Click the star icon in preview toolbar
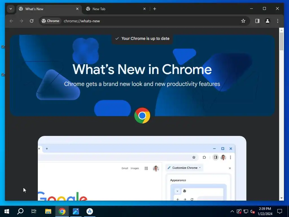The height and width of the screenshot is (217, 289). tap(194, 157)
